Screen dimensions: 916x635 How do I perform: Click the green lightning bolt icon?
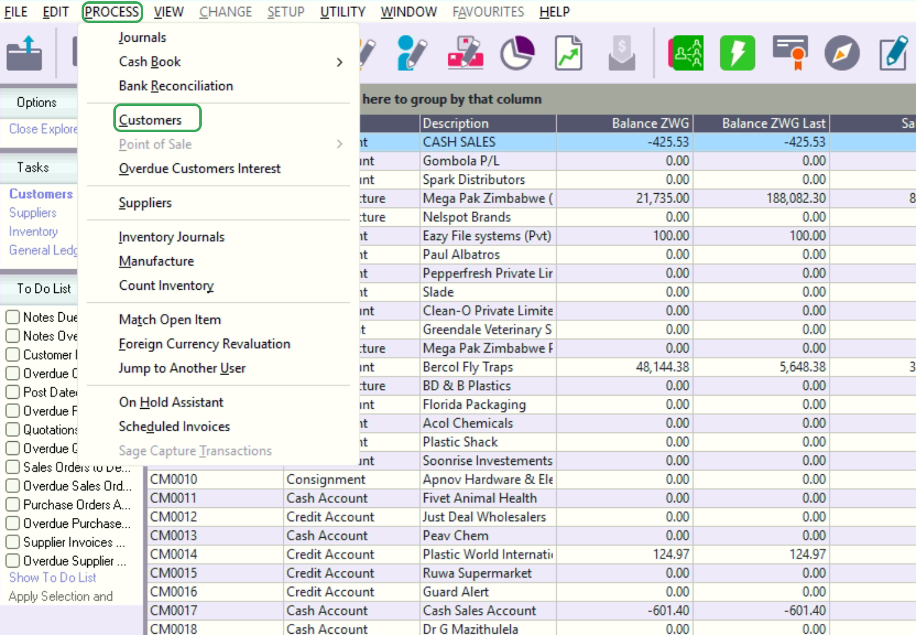click(x=737, y=53)
